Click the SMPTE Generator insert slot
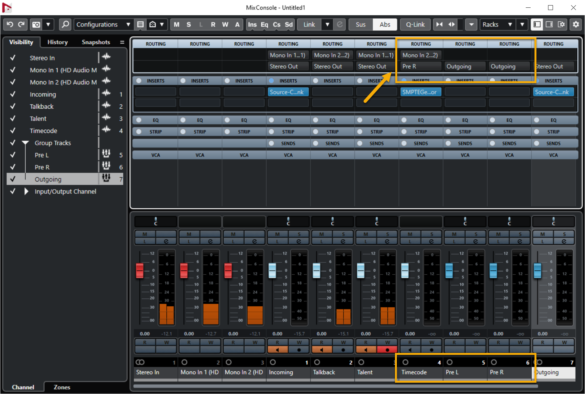This screenshot has width=585, height=394. pos(420,92)
